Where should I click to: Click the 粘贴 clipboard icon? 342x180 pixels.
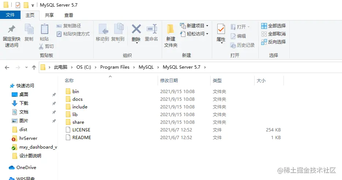(x=45, y=29)
